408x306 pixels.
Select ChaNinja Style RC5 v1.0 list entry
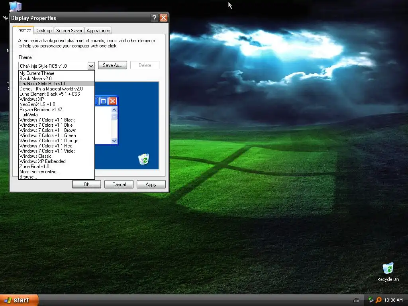(57, 84)
